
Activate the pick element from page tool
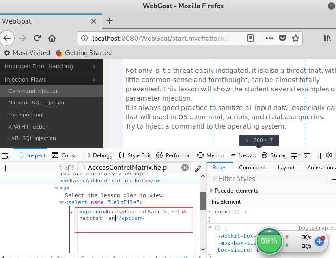click(5, 155)
